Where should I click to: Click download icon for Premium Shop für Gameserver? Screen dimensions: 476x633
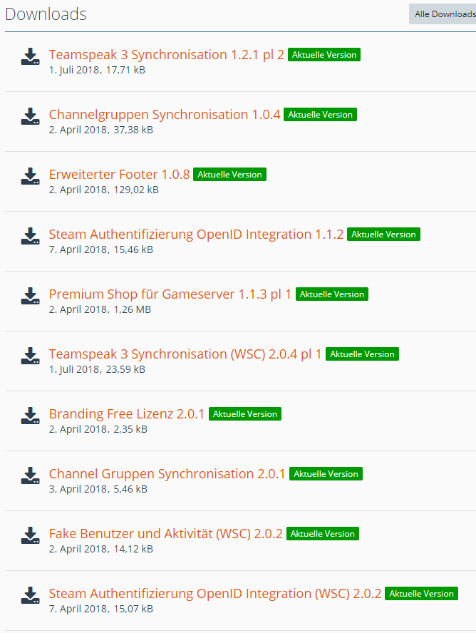[30, 297]
